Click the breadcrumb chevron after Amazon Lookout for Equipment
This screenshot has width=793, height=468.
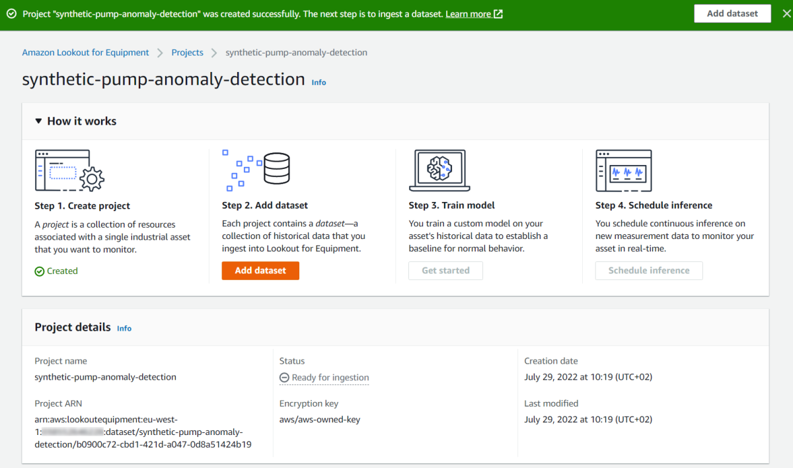tap(161, 53)
